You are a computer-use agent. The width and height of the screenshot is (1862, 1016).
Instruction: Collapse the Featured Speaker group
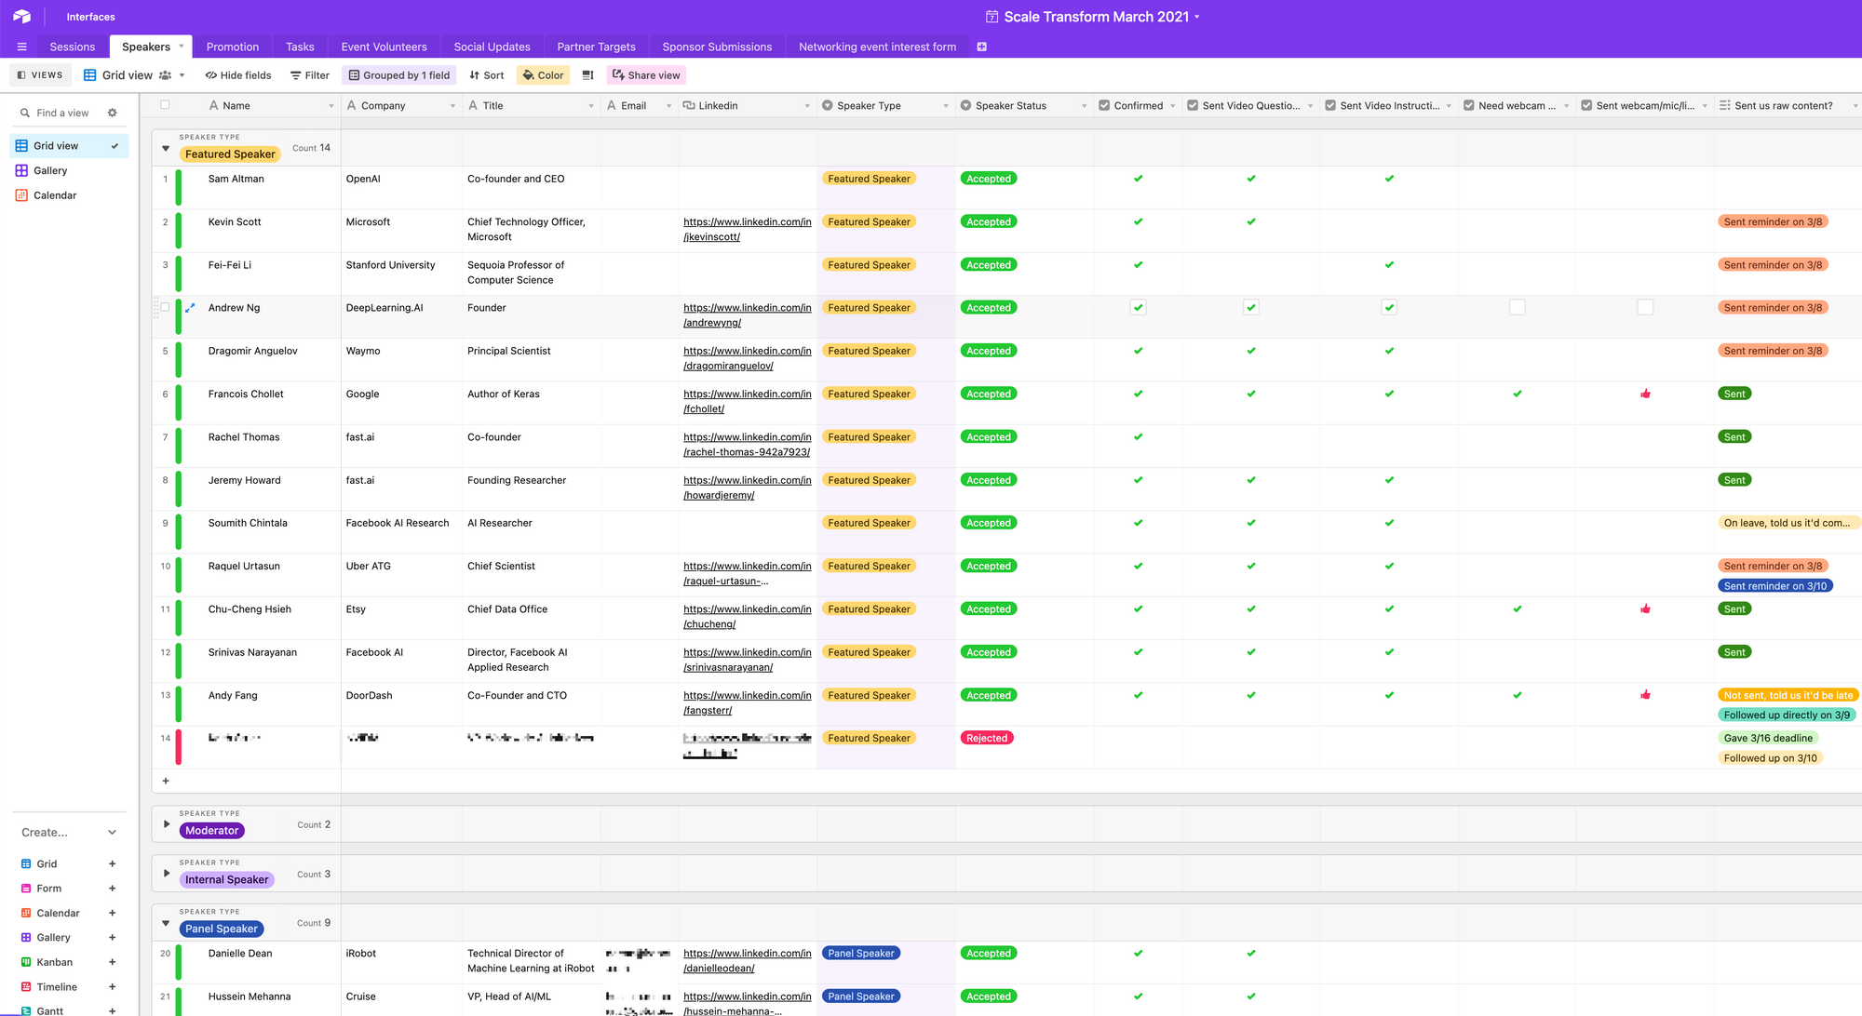(x=166, y=149)
